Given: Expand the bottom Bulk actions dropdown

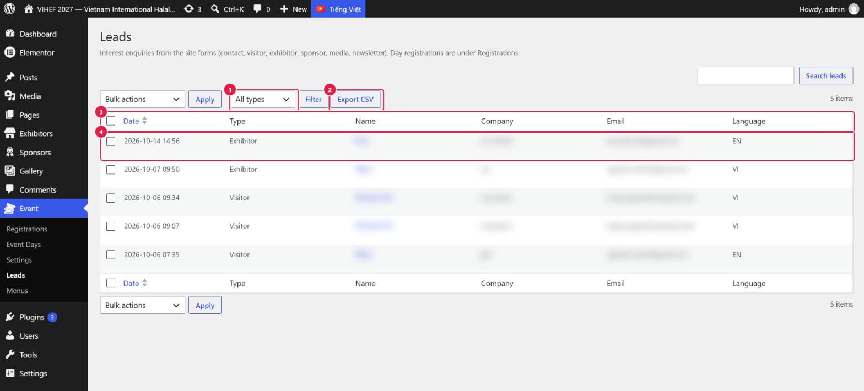Looking at the screenshot, I should [x=142, y=305].
